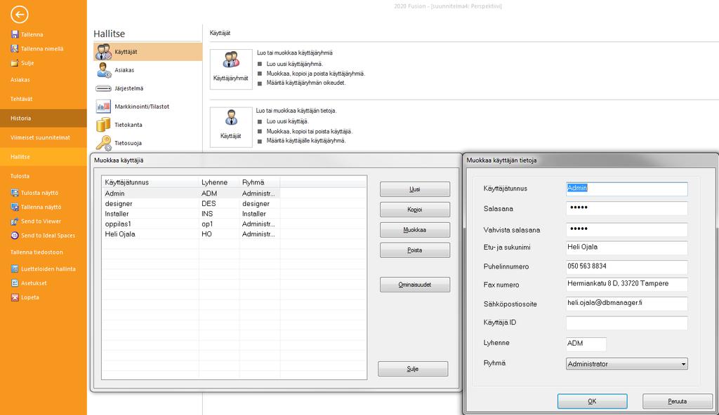Image resolution: width=719 pixels, height=415 pixels.
Task: Click the Lopeta exit icon
Action: pyautogui.click(x=15, y=297)
